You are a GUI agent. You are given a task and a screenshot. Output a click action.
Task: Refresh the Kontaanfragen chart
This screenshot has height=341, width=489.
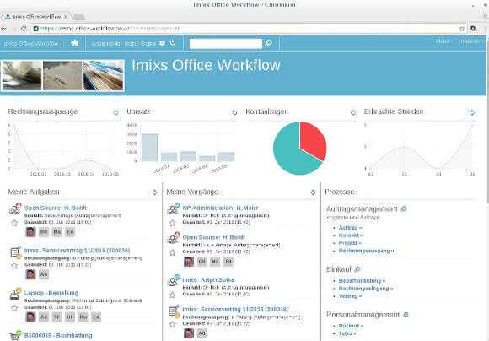[353, 112]
